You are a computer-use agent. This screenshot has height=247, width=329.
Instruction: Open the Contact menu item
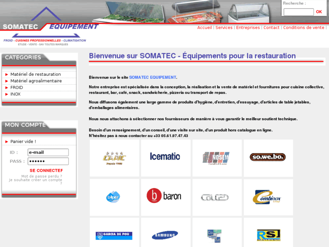[271, 28]
